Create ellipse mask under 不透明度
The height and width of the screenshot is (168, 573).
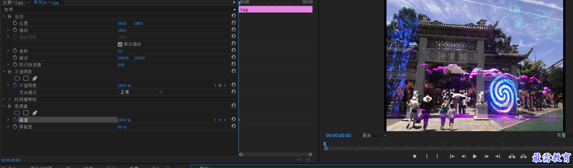pos(17,78)
